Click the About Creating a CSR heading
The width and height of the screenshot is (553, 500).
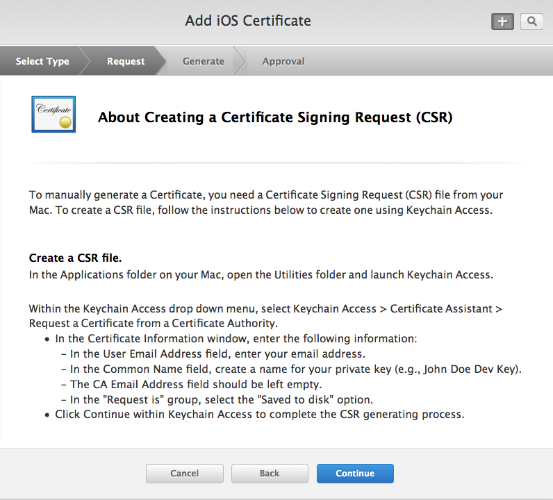(275, 117)
